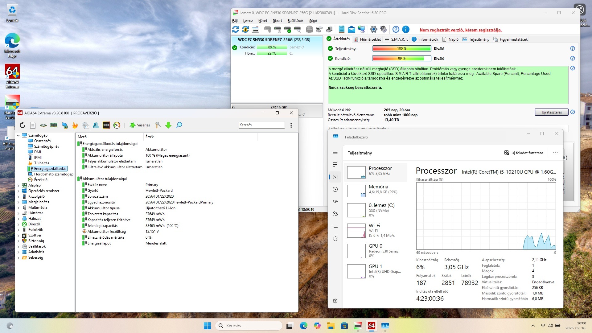Open the Riport menu
The width and height of the screenshot is (592, 333).
click(277, 21)
